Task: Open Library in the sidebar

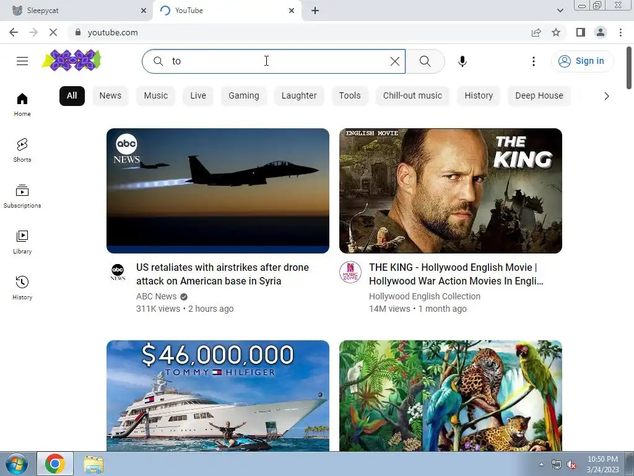Action: [x=22, y=242]
